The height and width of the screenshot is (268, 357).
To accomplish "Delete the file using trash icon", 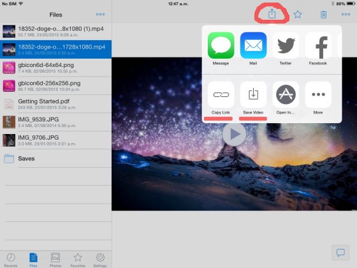I will [323, 15].
